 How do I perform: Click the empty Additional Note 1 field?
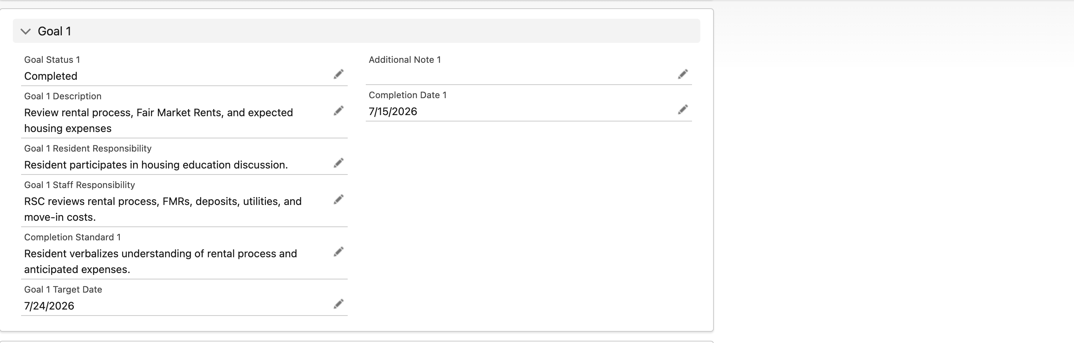(521, 75)
